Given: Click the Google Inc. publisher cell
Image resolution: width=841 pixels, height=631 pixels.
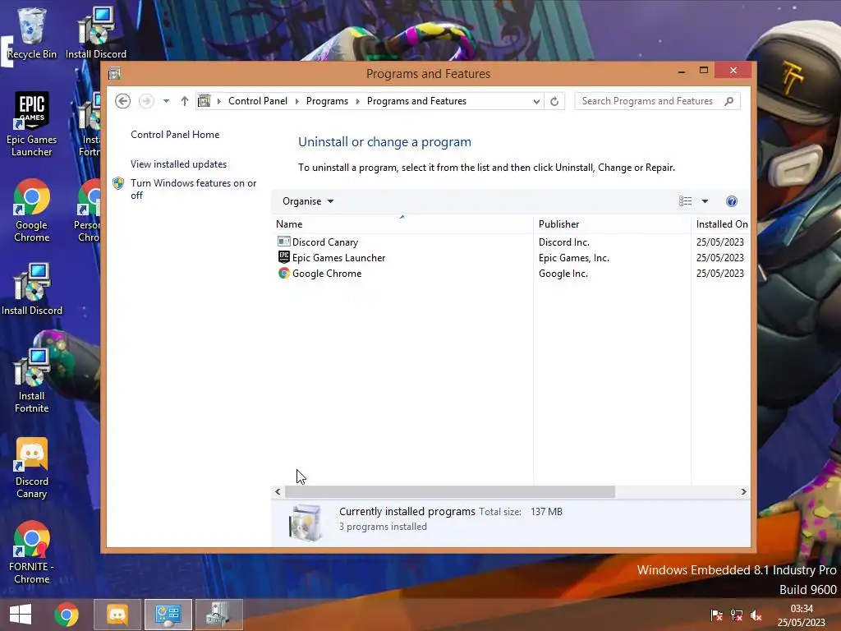Looking at the screenshot, I should click(x=563, y=273).
